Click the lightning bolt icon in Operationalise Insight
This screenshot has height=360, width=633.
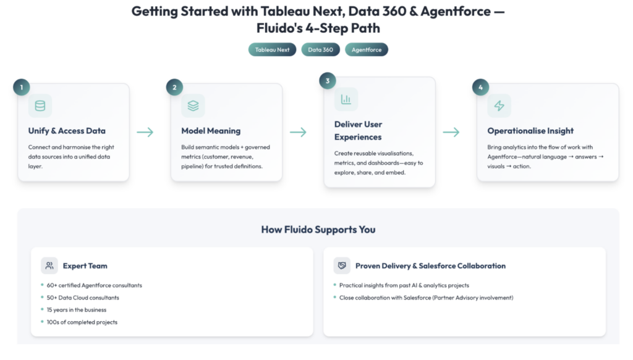(x=499, y=106)
